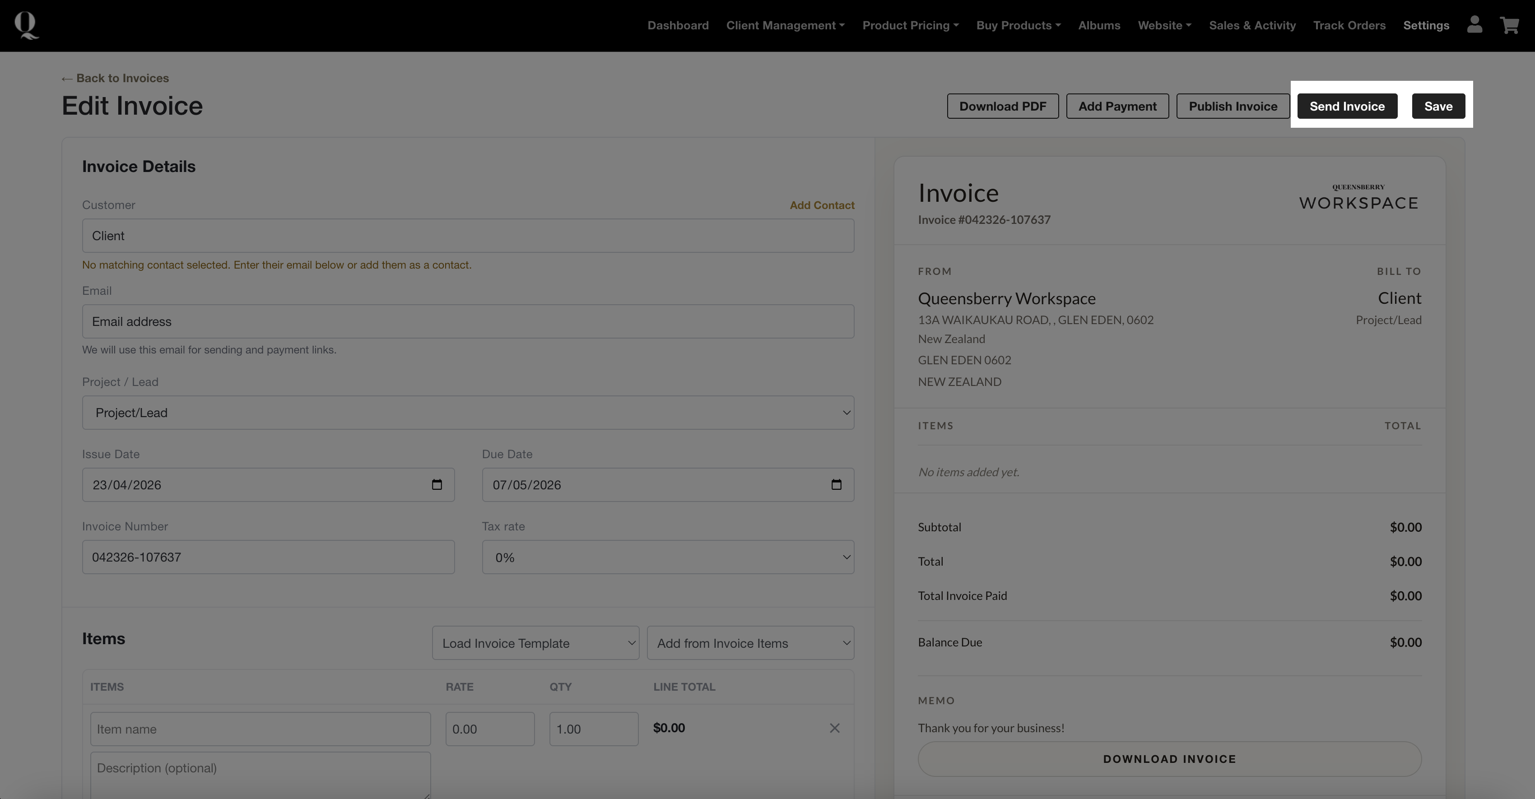Screen dimensions: 1535x799
Task: Open Load Invoice Template dropdown
Action: (x=535, y=643)
